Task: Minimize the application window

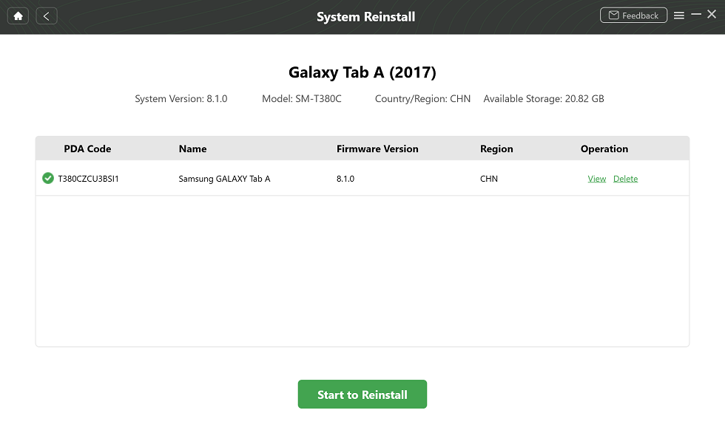Action: pos(696,13)
